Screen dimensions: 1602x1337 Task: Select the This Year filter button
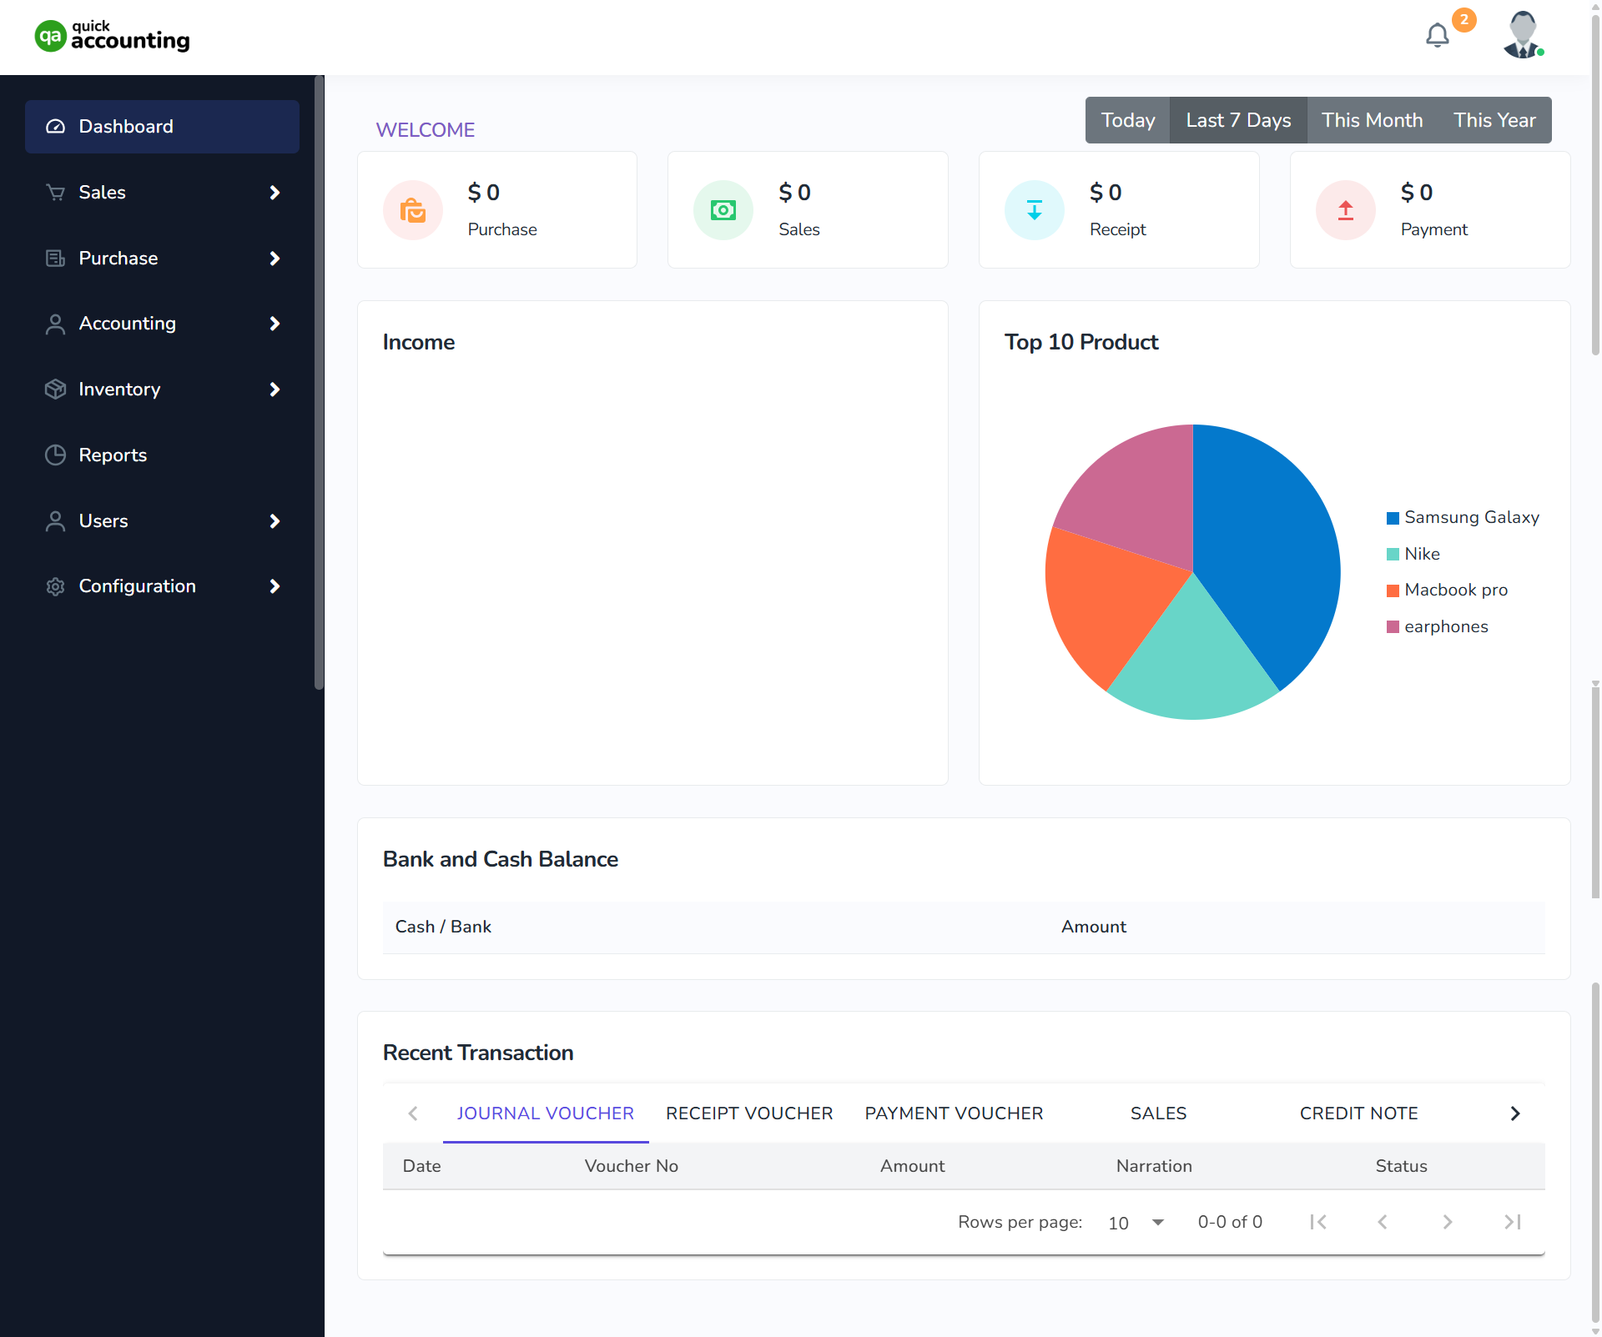(x=1494, y=120)
